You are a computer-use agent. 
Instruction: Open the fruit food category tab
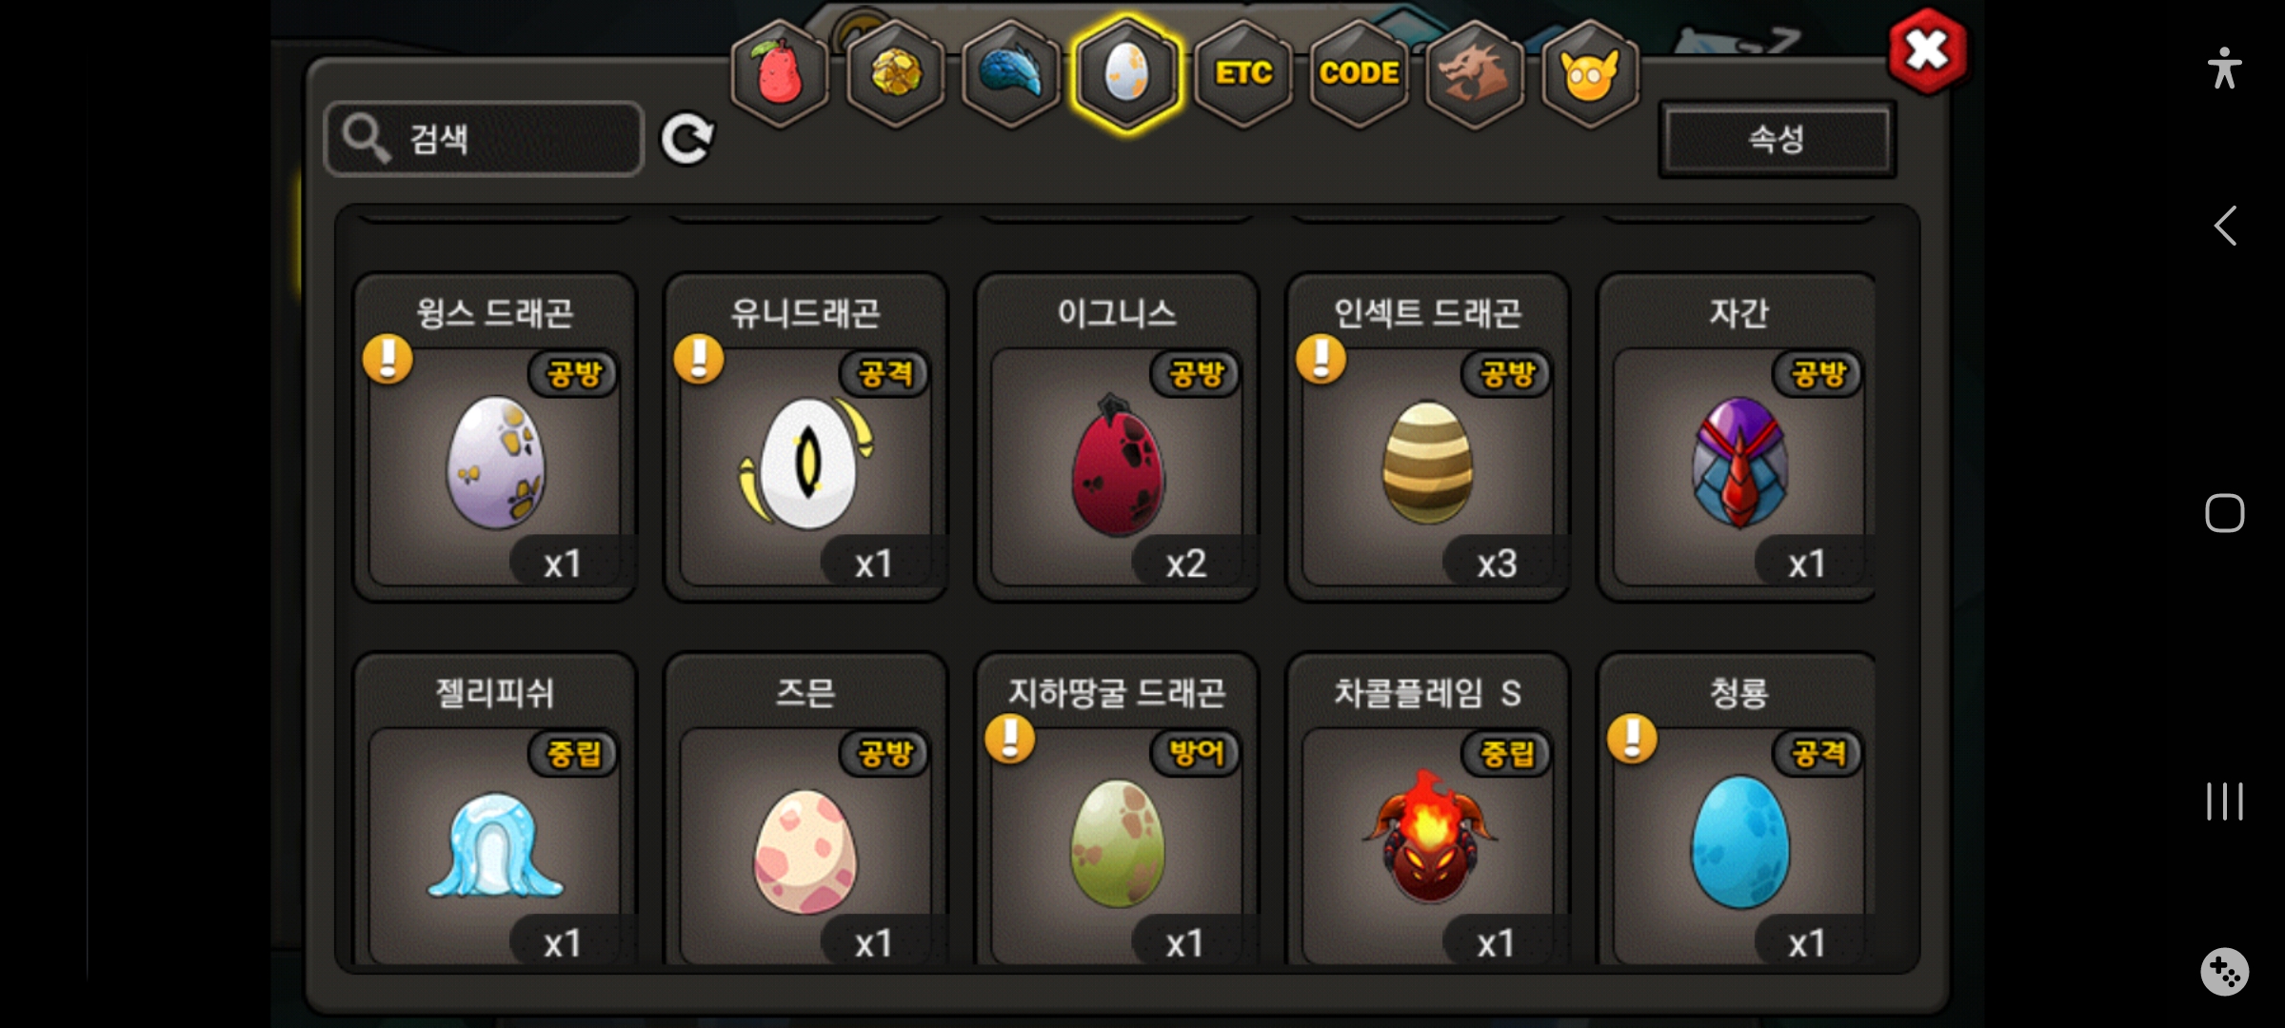(780, 73)
